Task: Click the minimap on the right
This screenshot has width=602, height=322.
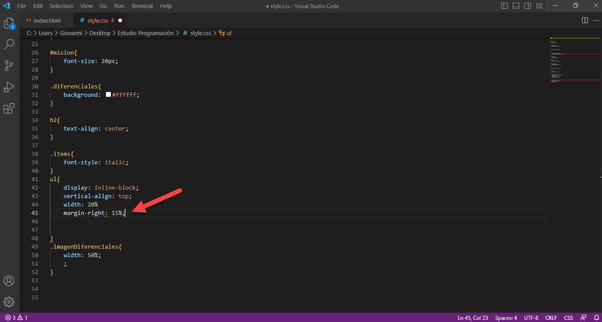Action: tap(575, 60)
